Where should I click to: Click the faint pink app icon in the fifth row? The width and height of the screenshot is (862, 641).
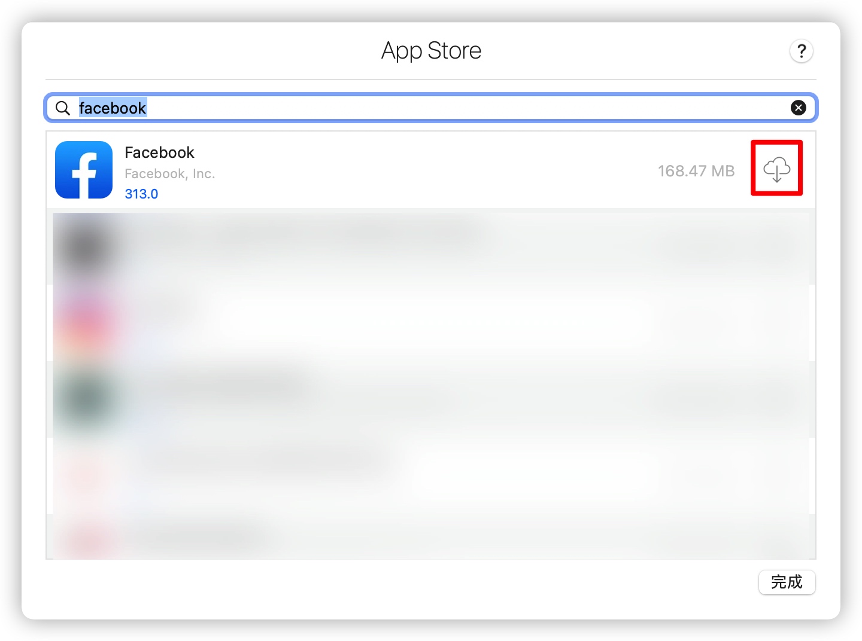point(84,476)
